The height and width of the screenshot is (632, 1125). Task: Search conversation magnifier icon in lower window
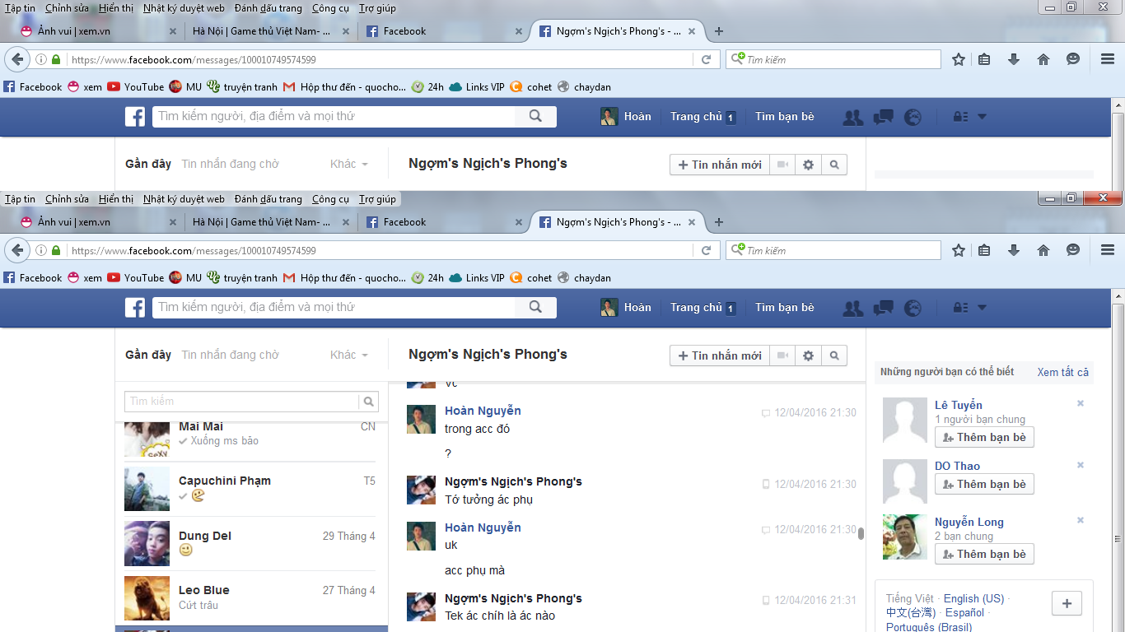coord(834,355)
